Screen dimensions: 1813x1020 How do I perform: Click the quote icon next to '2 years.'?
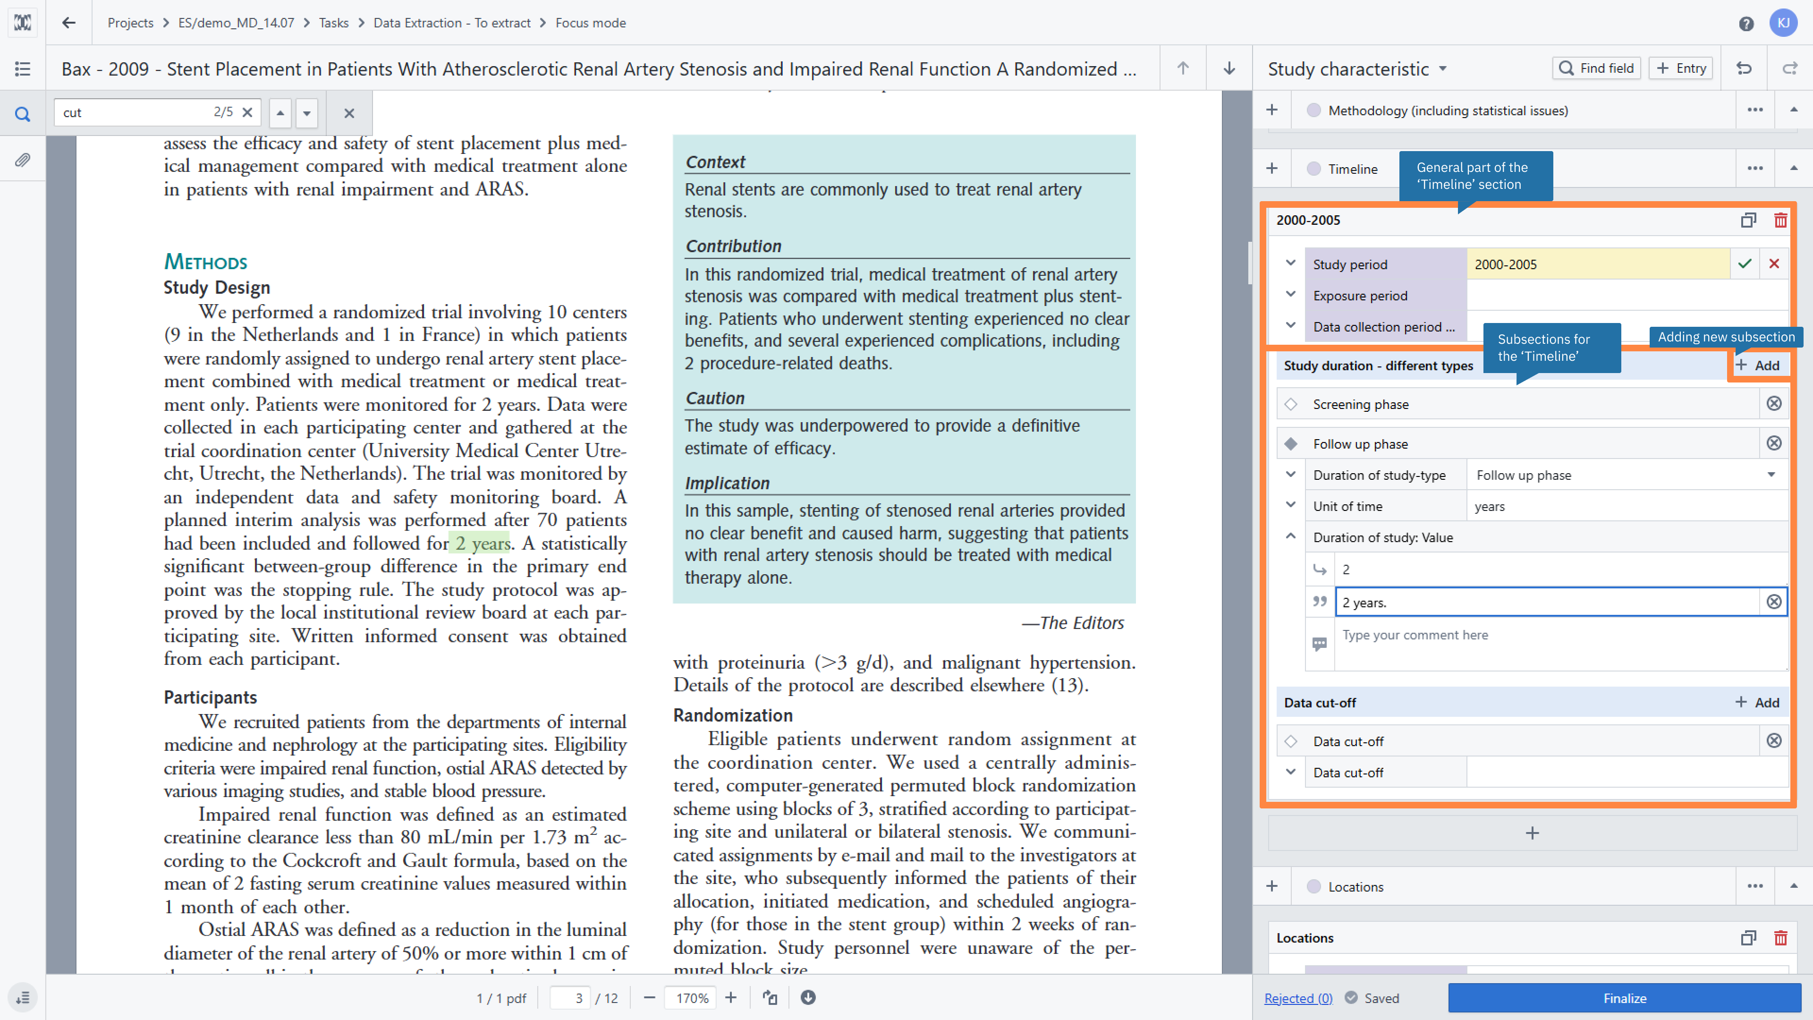coord(1320,602)
